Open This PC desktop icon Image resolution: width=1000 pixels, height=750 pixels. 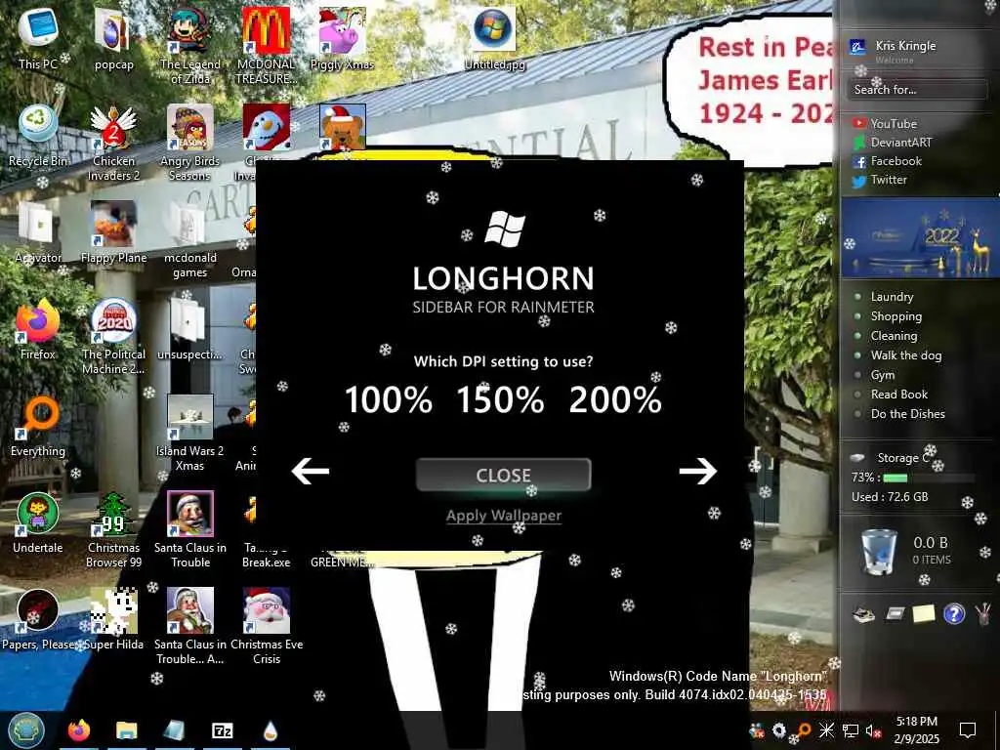click(38, 38)
